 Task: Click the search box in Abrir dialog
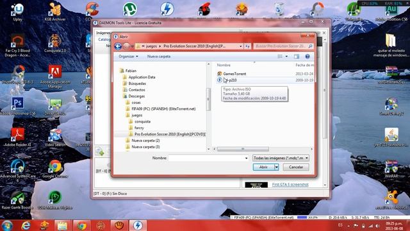[283, 46]
